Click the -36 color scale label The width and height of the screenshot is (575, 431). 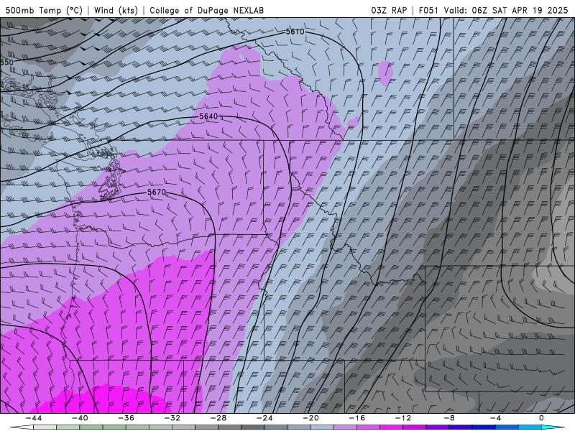coord(126,418)
